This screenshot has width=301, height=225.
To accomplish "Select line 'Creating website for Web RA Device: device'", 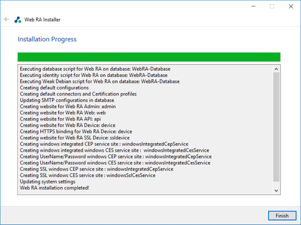I will (68, 125).
